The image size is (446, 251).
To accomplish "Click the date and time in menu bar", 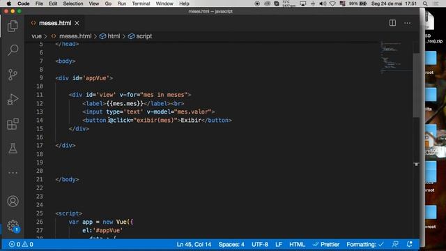I will pyautogui.click(x=394, y=3).
